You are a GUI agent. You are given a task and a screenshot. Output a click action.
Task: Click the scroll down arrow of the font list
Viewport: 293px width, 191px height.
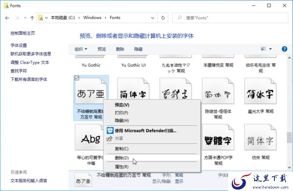pos(289,167)
